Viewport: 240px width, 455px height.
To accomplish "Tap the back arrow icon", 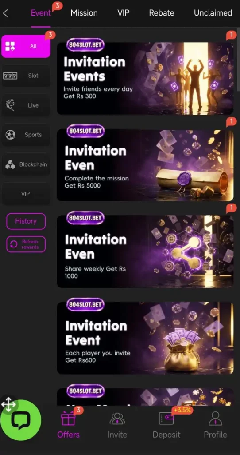I will (x=5, y=13).
